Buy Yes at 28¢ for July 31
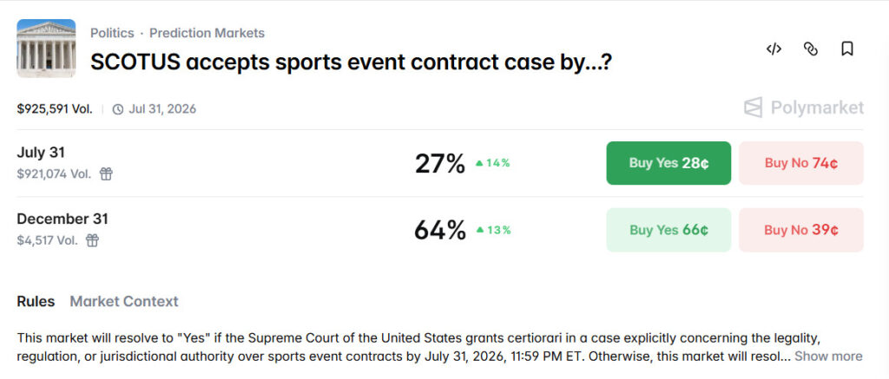Viewport: 889px width, 379px height. 668,163
